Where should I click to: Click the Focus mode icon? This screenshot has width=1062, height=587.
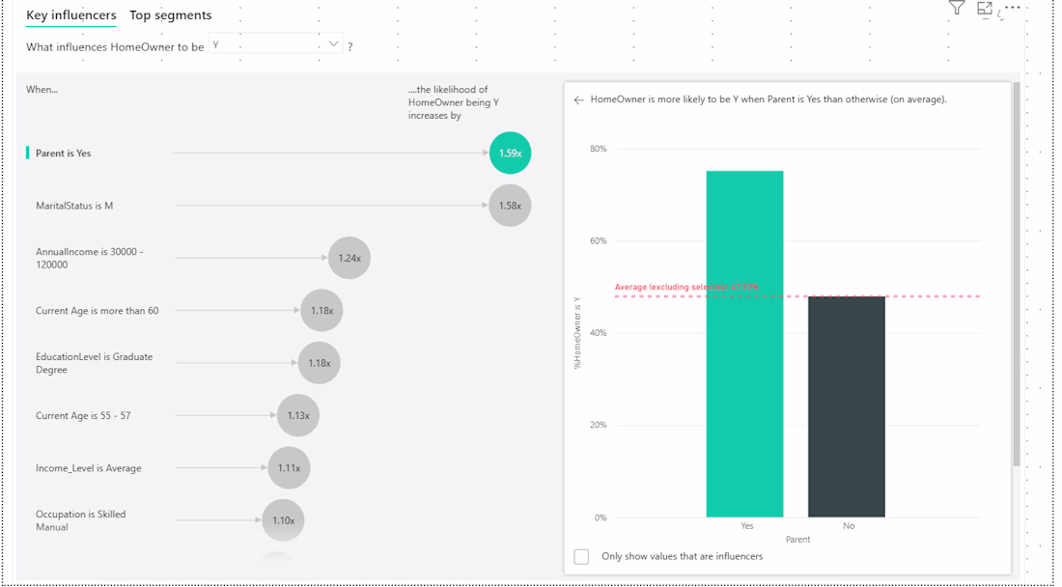[984, 9]
